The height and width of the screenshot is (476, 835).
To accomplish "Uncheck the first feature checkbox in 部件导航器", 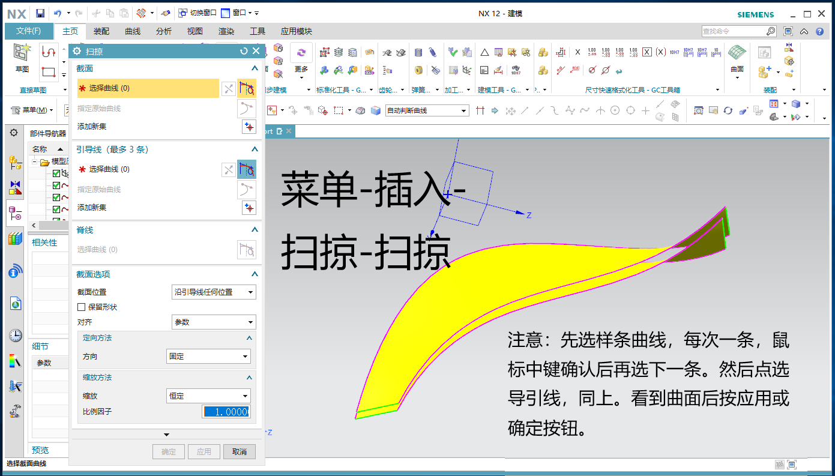I will click(x=56, y=173).
